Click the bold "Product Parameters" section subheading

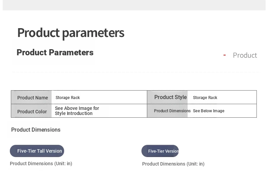click(x=55, y=53)
